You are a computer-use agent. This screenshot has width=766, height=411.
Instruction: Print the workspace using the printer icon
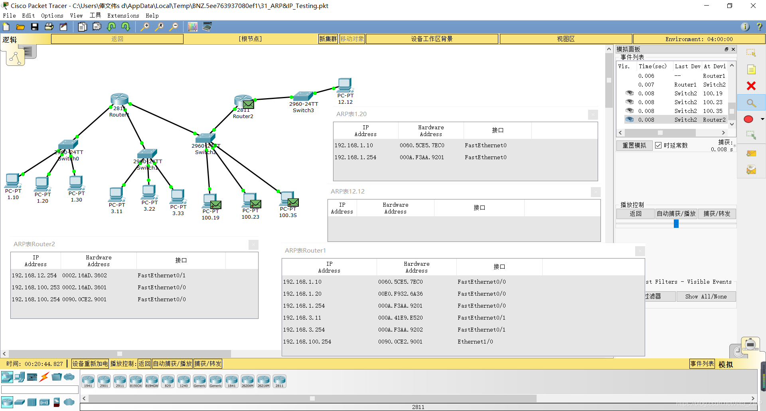(x=49, y=27)
